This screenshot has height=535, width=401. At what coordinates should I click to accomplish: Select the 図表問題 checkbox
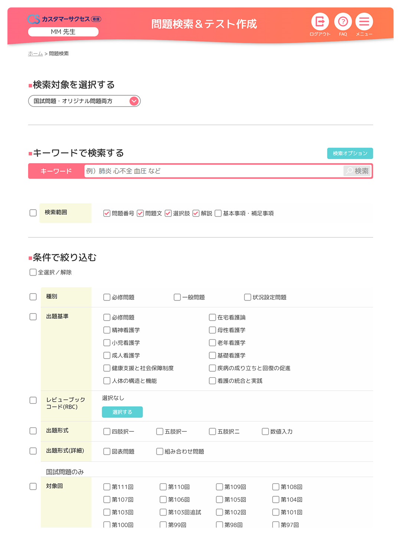pos(107,451)
